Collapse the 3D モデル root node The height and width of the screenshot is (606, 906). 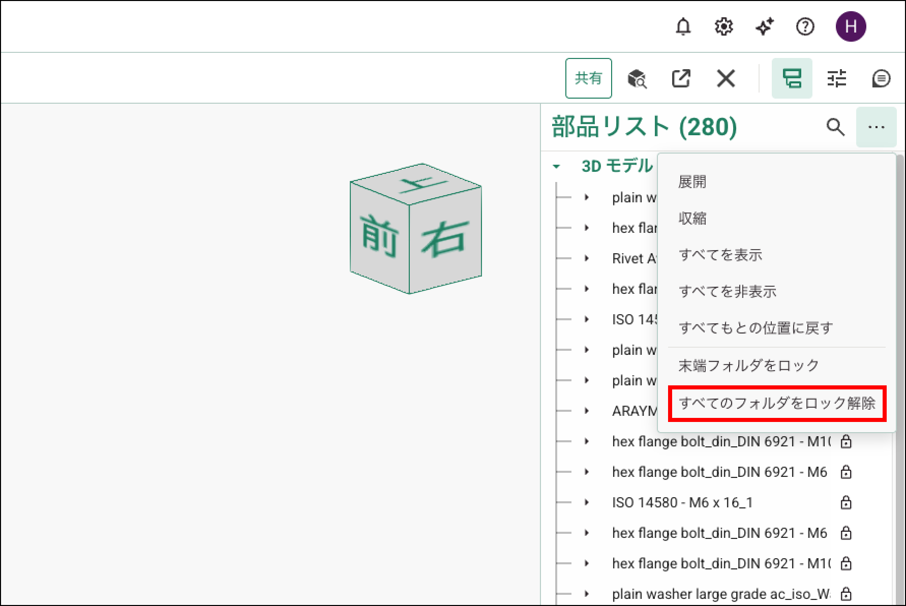click(557, 166)
